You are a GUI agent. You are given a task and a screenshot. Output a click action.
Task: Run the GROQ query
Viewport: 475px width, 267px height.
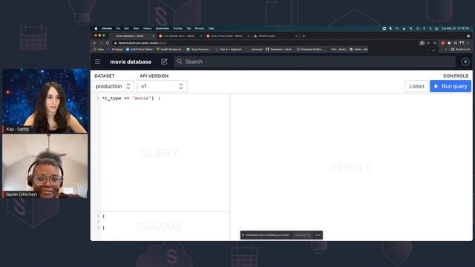click(x=451, y=86)
